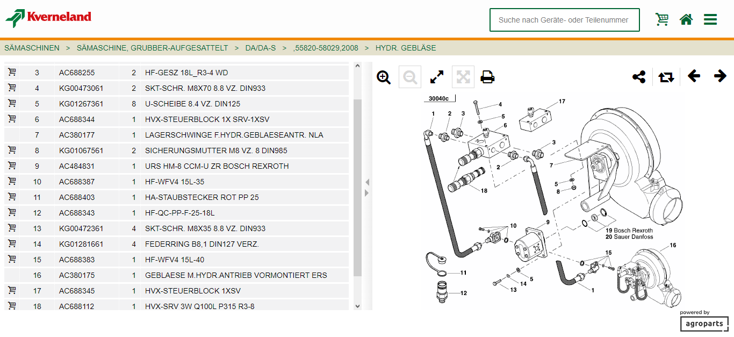Click the fullscreen expand arrows icon
The height and width of the screenshot is (337, 734).
pos(437,77)
